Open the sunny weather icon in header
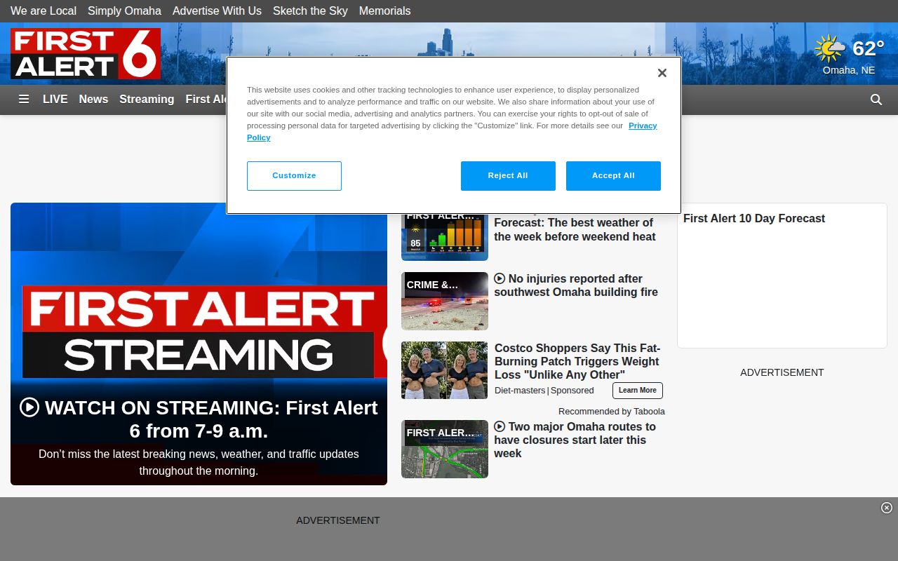Screen dimensions: 898x561 (830, 49)
